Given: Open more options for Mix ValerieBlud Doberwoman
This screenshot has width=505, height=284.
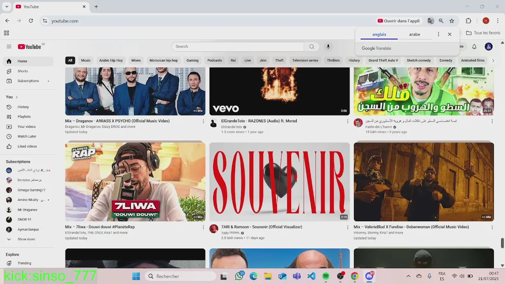Looking at the screenshot, I should click(492, 227).
